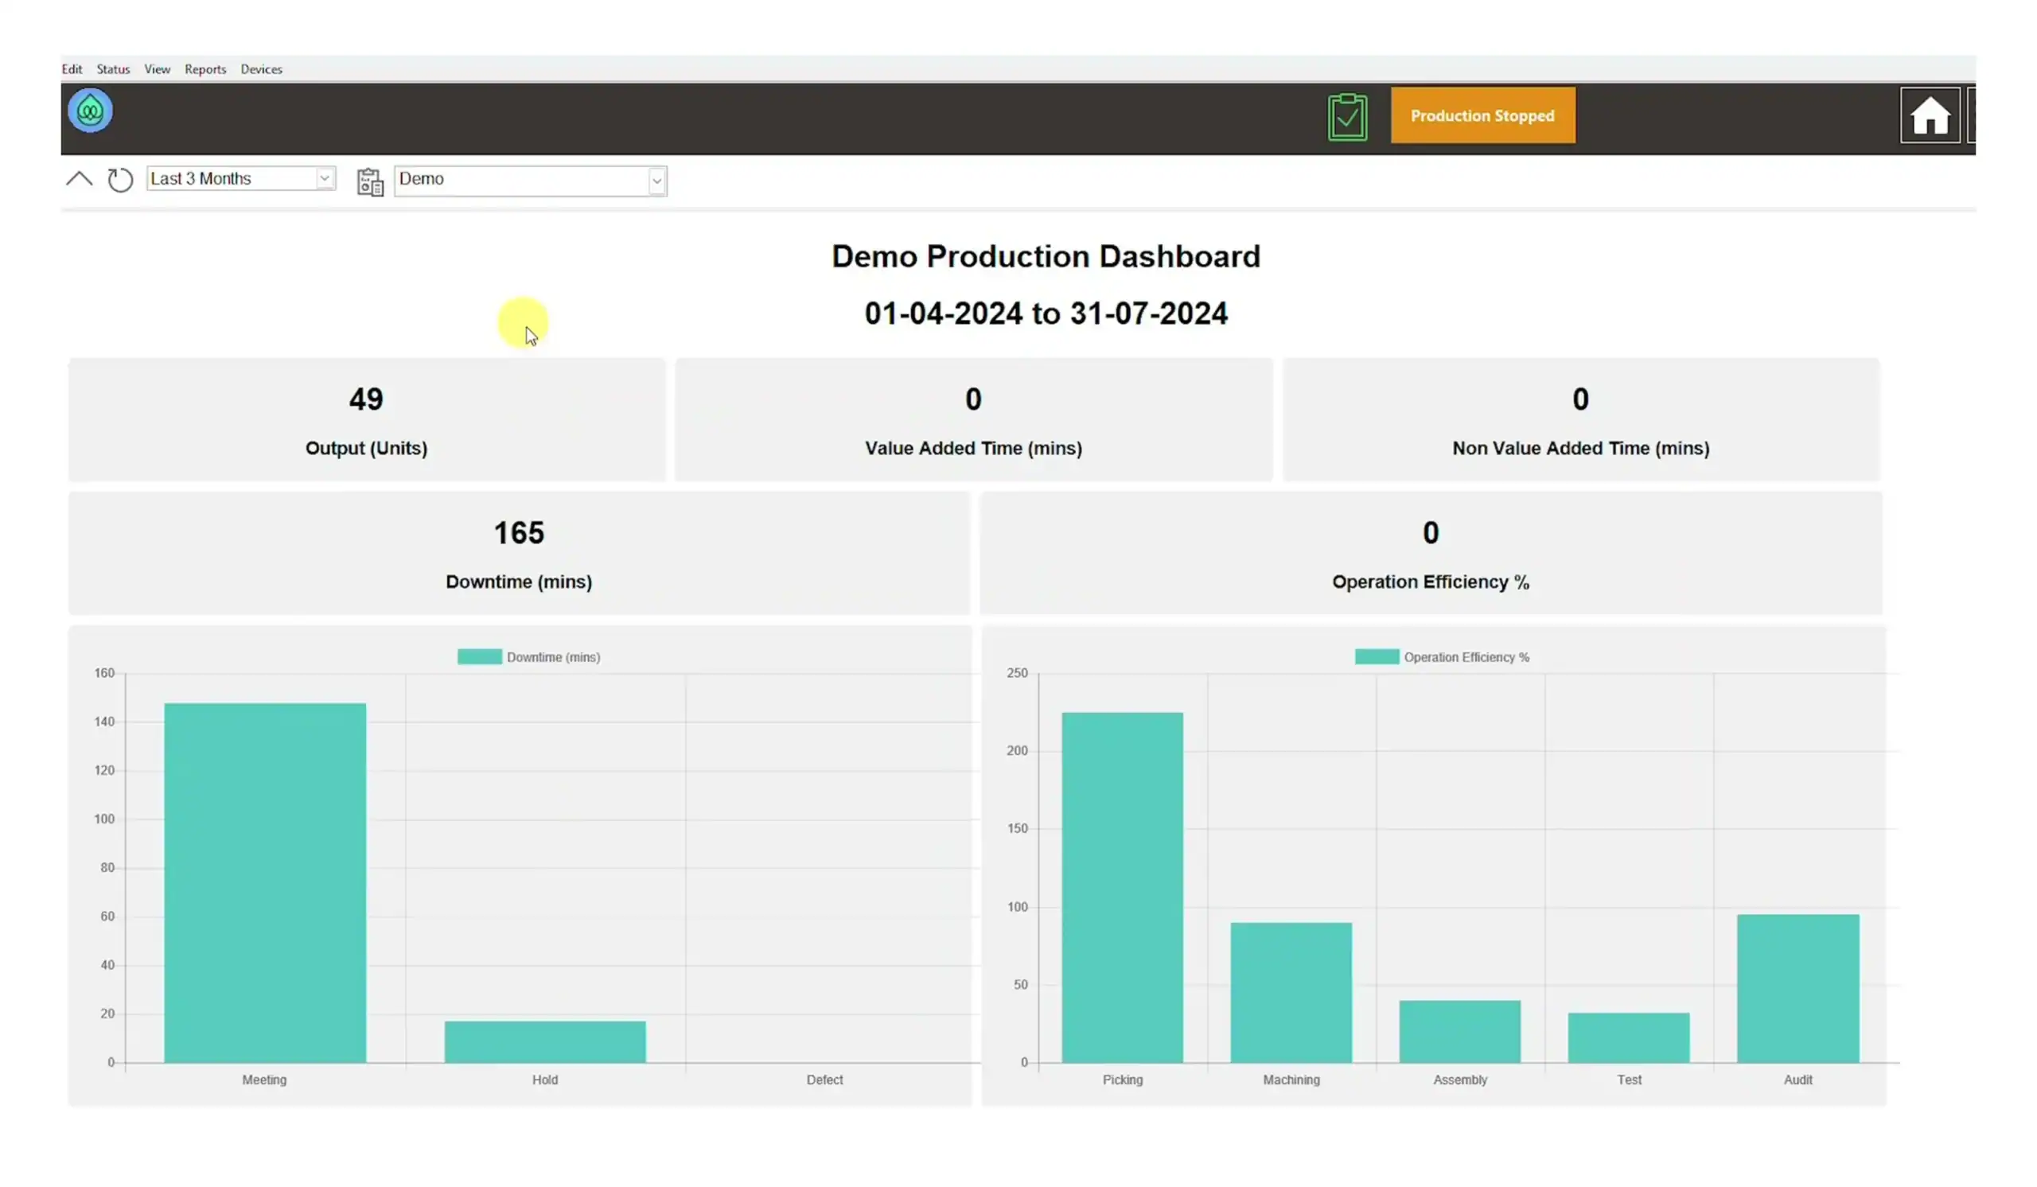Open the green clipboard checklist icon
Screen dimensions: 2037x1187
(x=1346, y=117)
